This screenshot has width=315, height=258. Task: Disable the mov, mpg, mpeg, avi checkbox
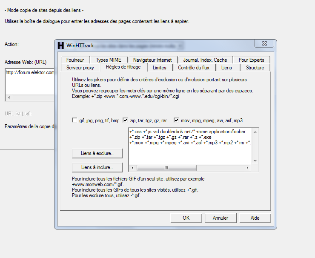pos(176,120)
